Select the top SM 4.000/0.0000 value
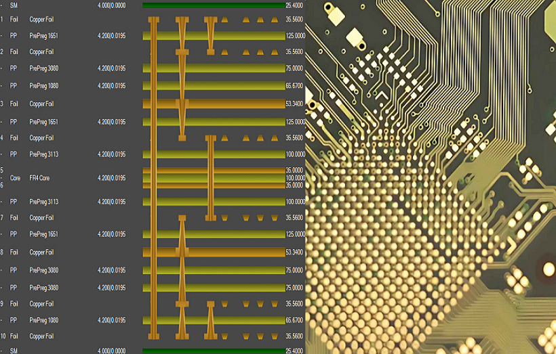556x354 pixels. tap(111, 5)
